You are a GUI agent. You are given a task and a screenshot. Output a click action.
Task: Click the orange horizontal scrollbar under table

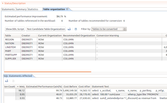click(47, 72)
